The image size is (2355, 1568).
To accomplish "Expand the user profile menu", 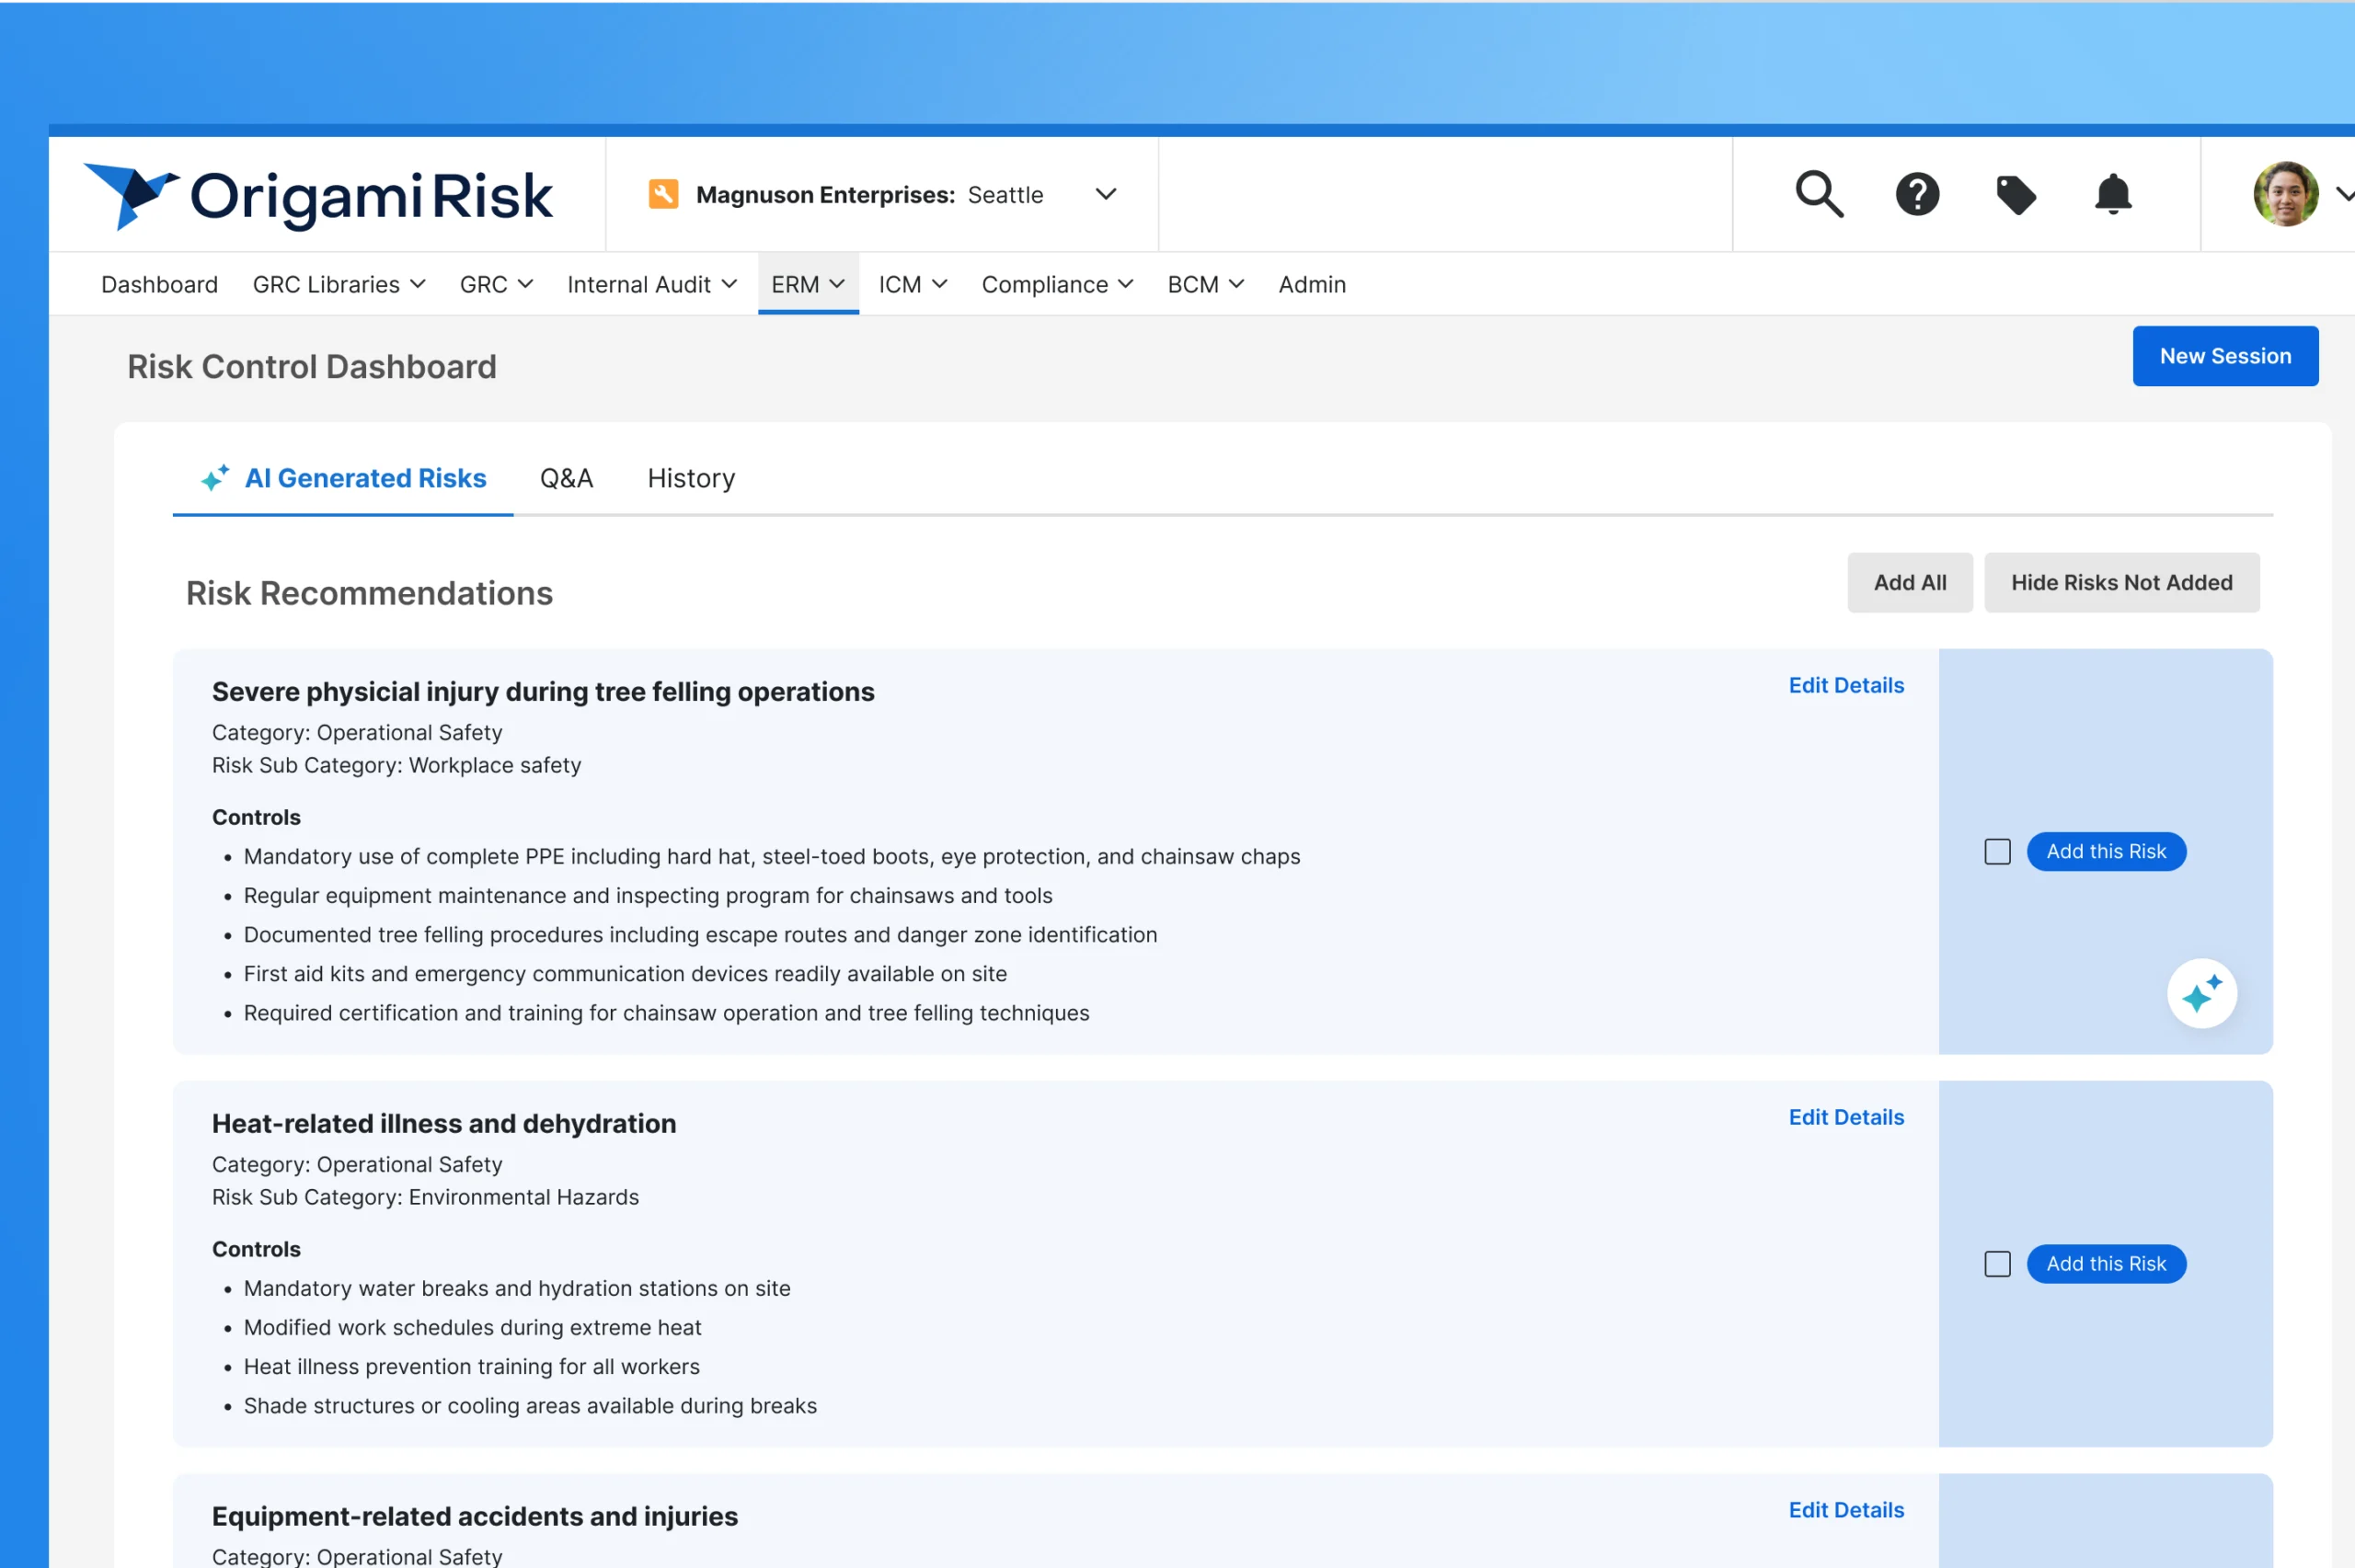I will (2347, 194).
